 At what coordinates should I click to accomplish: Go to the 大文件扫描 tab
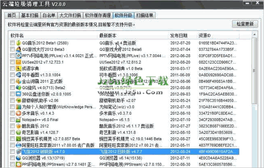pyautogui.click(x=70, y=15)
